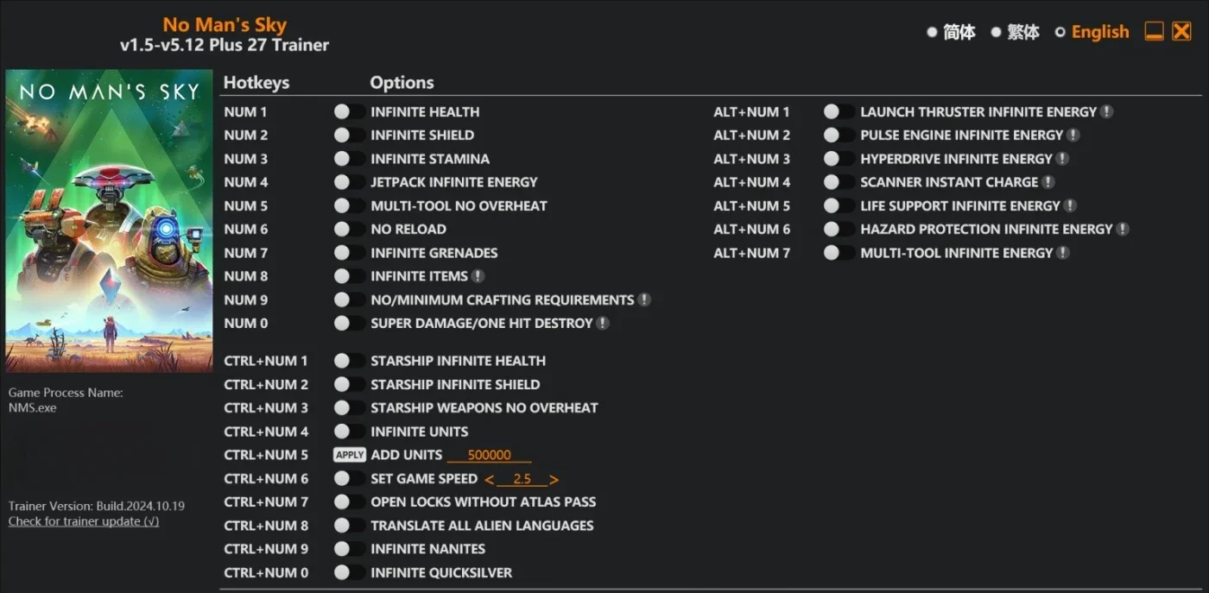Toggle SET GAME SPEED switch
Viewport: 1209px width, 593px height.
point(350,478)
